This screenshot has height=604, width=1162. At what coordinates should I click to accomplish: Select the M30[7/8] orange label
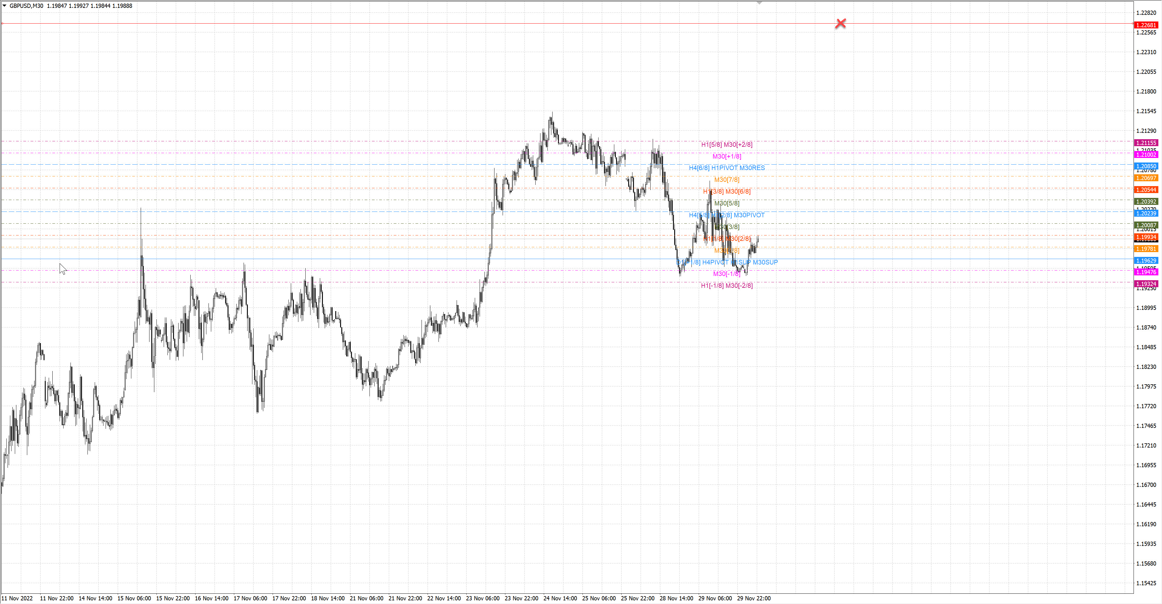[726, 179]
